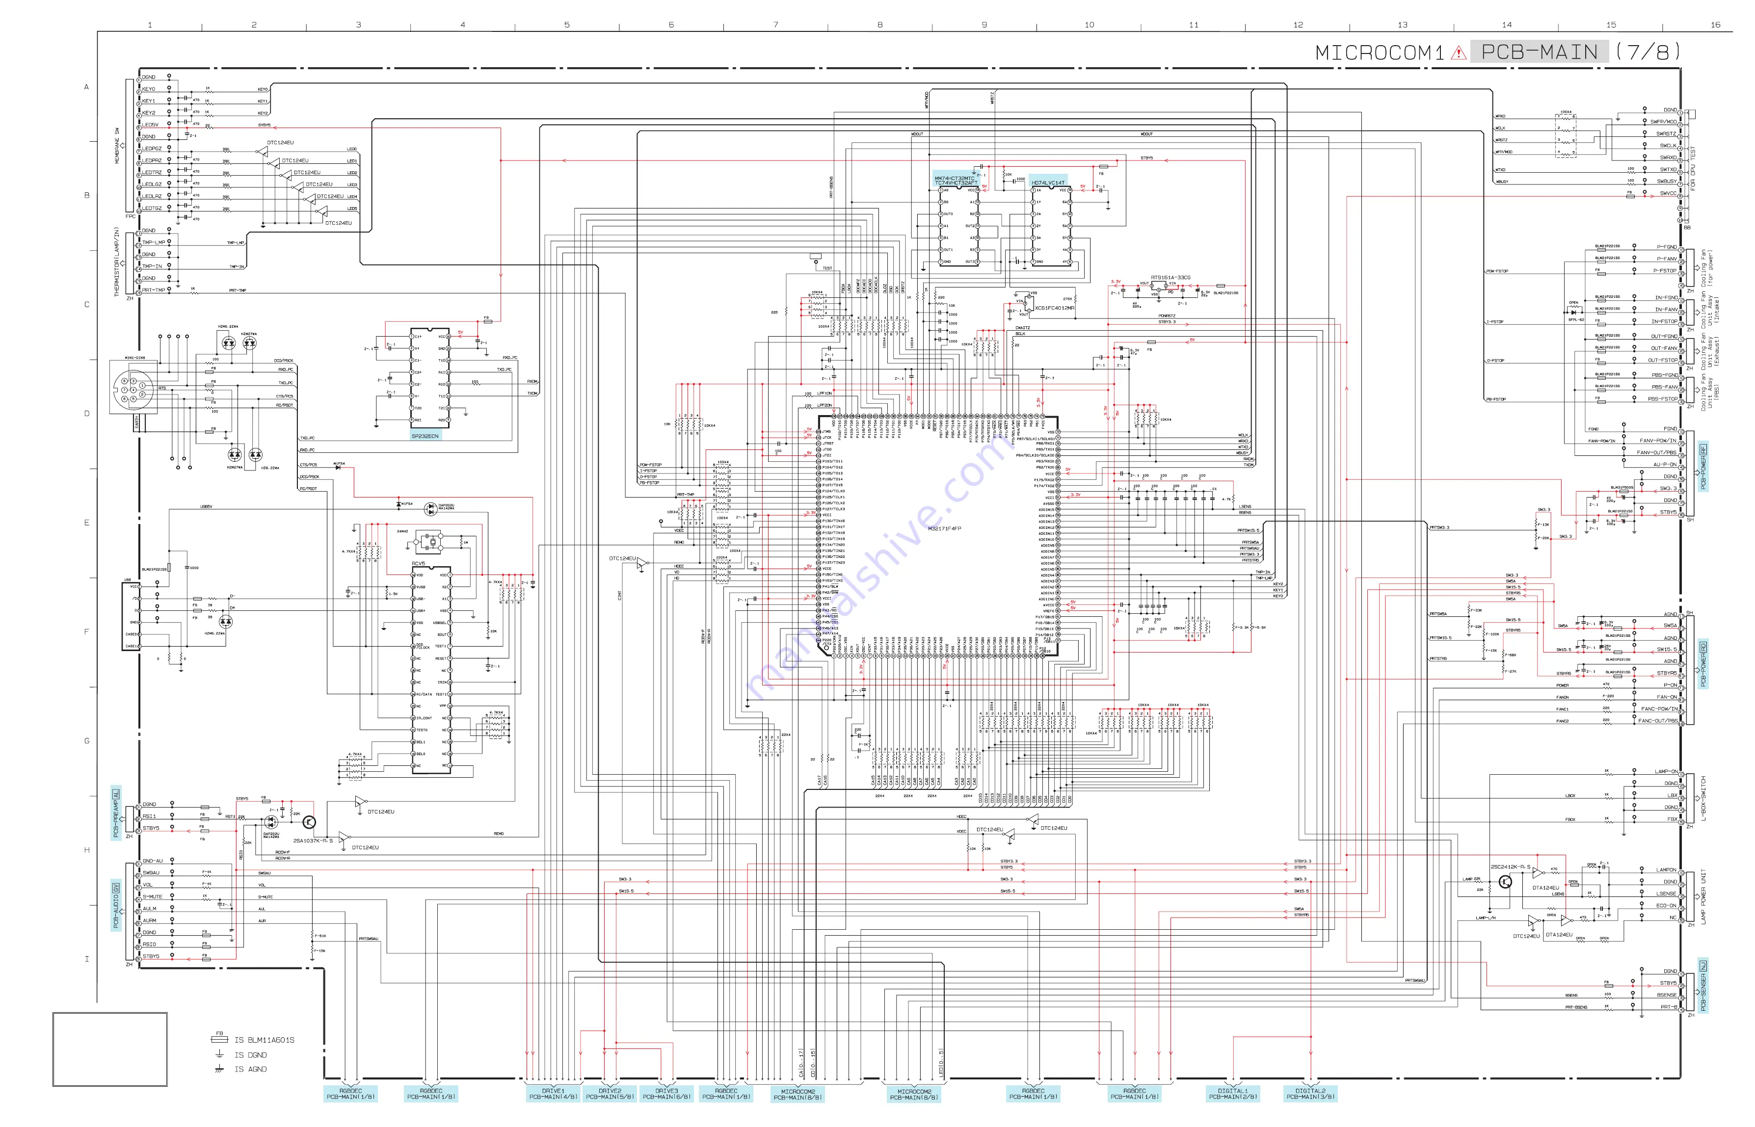
Task: Click the FOR CPU TEST label
Action: coord(1692,168)
